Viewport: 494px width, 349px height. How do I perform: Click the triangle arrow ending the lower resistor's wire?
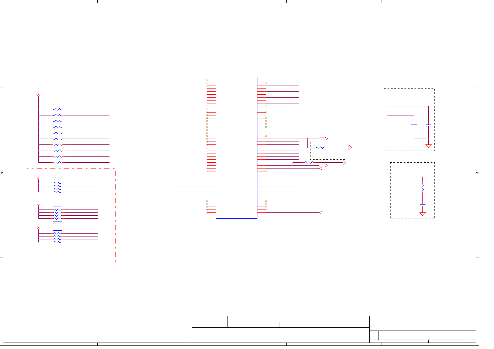[x=344, y=162]
